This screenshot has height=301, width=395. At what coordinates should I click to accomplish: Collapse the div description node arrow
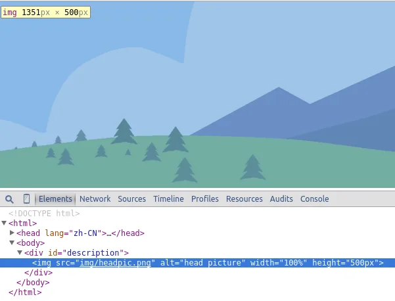click(x=20, y=253)
